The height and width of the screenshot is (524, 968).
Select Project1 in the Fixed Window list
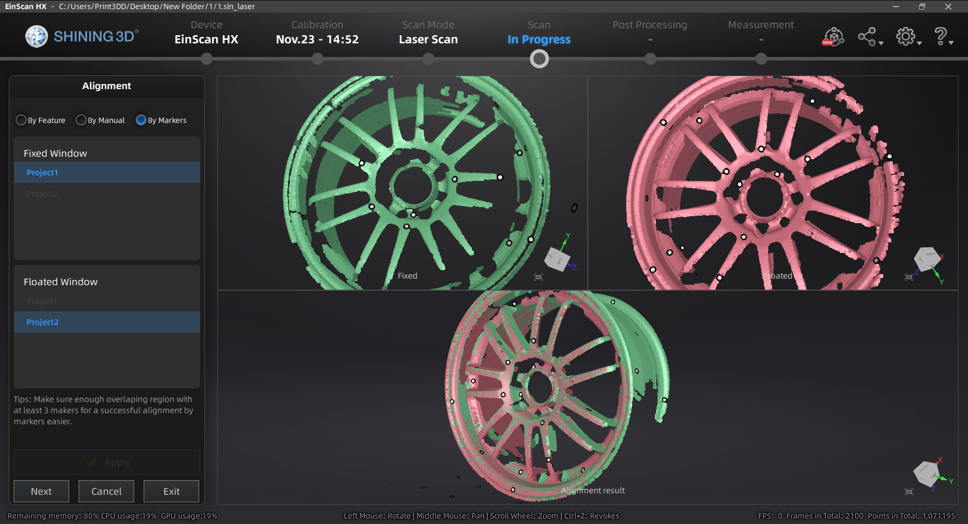click(x=107, y=172)
